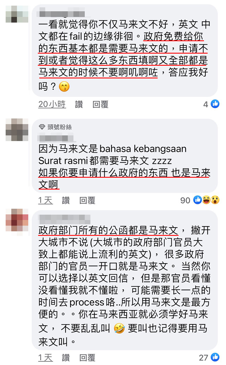Viewport: 226px width, 365px height.
Task: Open the 20小時 timestamp link
Action: click(52, 104)
